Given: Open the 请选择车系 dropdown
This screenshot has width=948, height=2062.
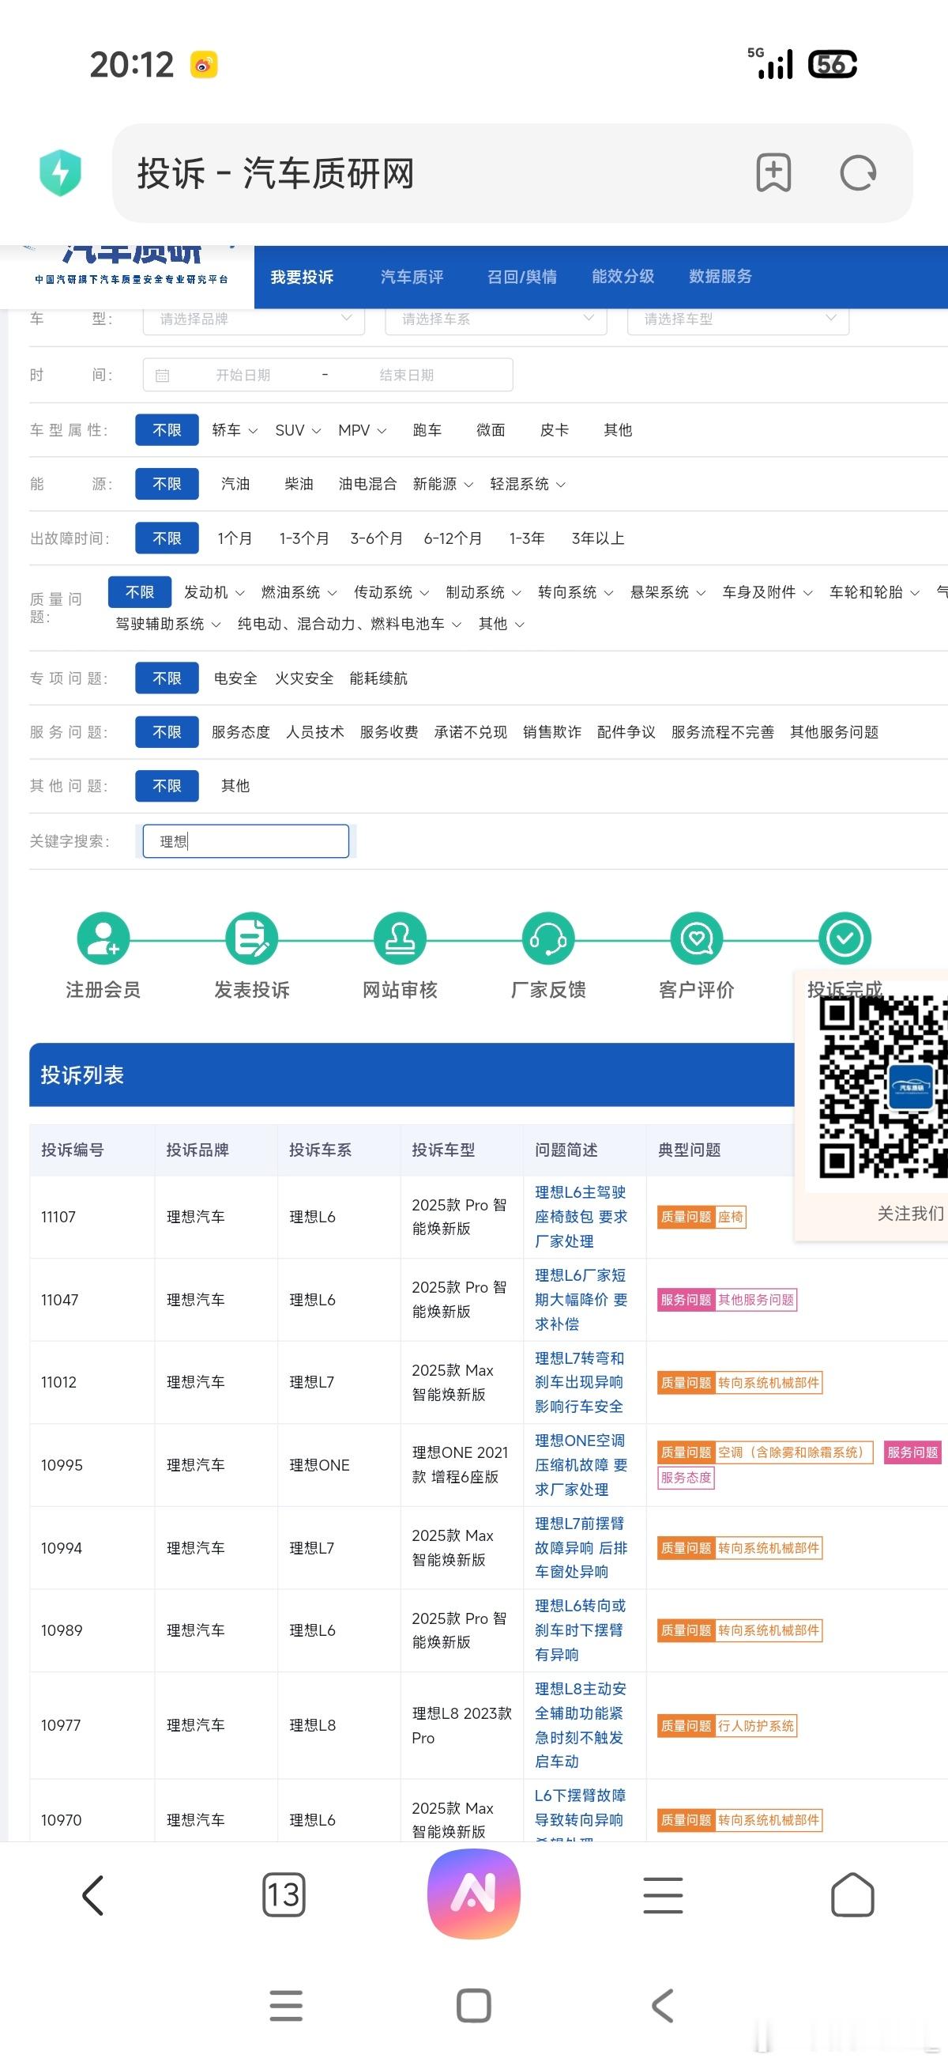Looking at the screenshot, I should pos(496,319).
